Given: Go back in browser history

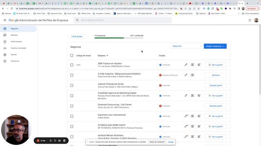Looking at the screenshot, I should (3, 9).
